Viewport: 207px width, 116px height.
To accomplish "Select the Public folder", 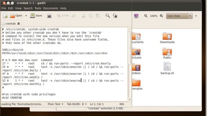I will tap(167, 53).
